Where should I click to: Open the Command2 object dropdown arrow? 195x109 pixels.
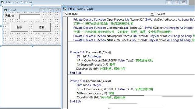pyautogui.click(x=152, y=14)
